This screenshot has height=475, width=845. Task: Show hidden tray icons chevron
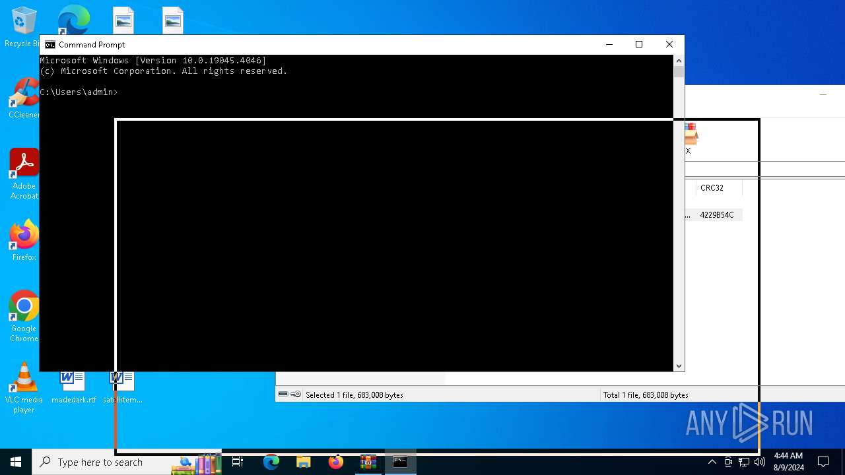712,462
